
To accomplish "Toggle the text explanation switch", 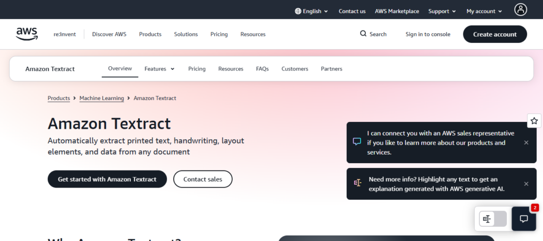I will 493,219.
